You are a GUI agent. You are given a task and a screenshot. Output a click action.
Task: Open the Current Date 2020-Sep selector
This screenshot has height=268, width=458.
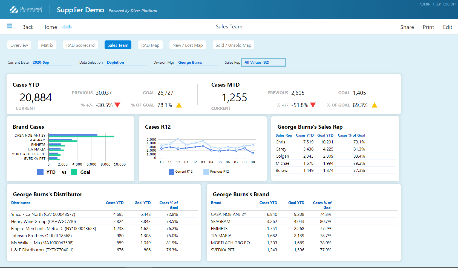[x=51, y=63]
